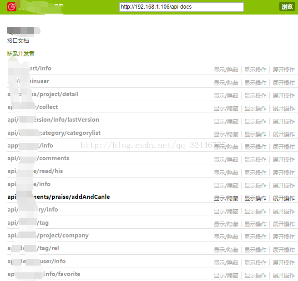298x281 pixels.
Task: Open the read/his API heading
Action: tap(35, 171)
